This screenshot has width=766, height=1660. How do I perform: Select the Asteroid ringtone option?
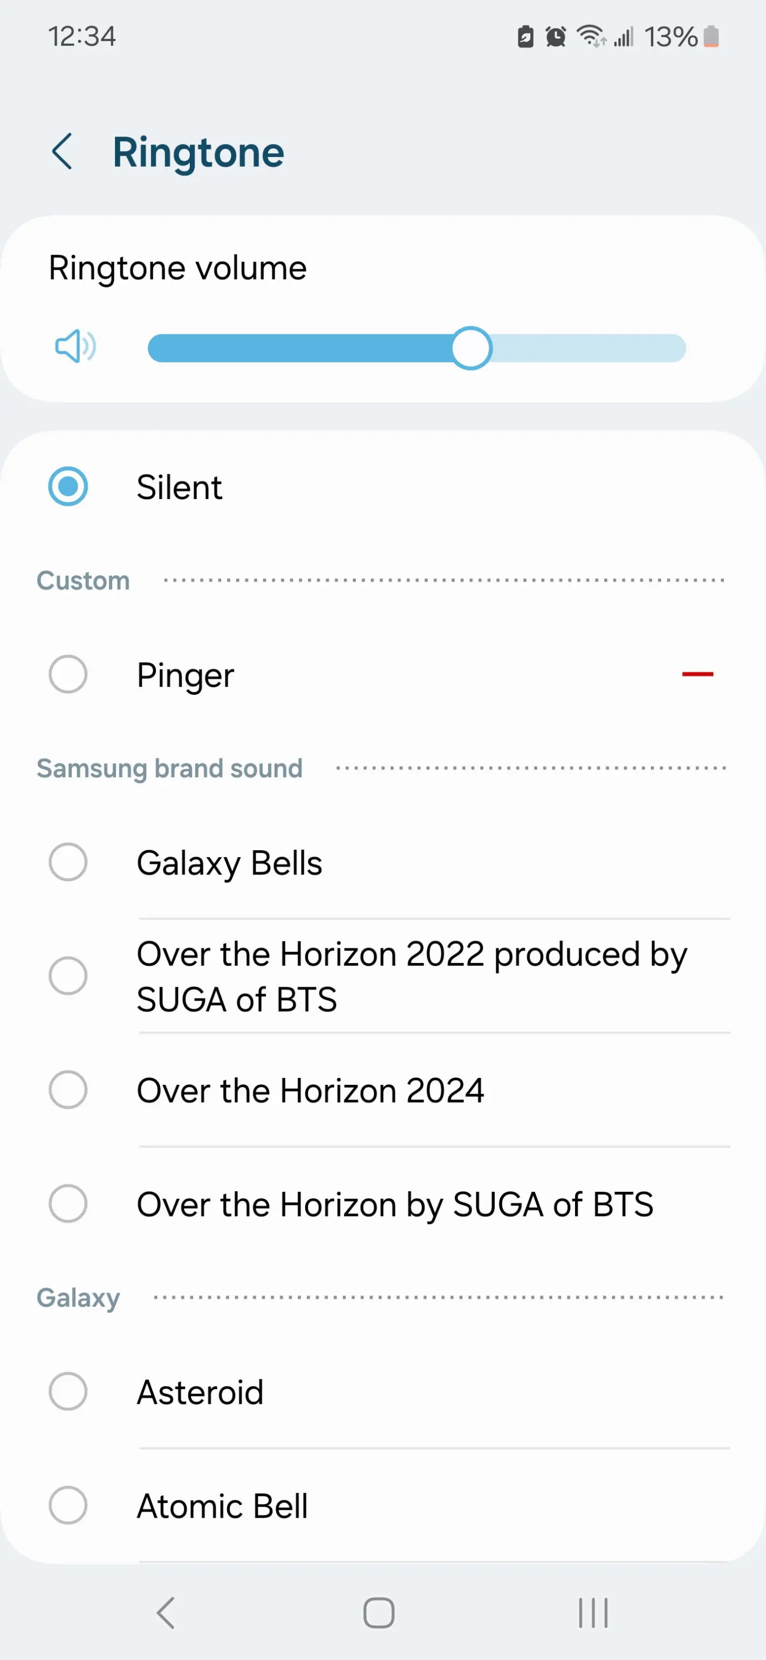pyautogui.click(x=69, y=1391)
